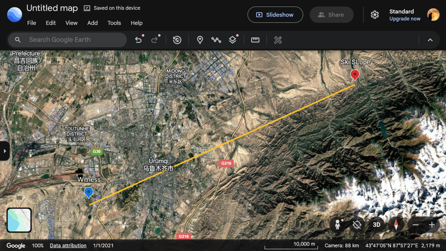Expand the left side panel

(x=4, y=151)
